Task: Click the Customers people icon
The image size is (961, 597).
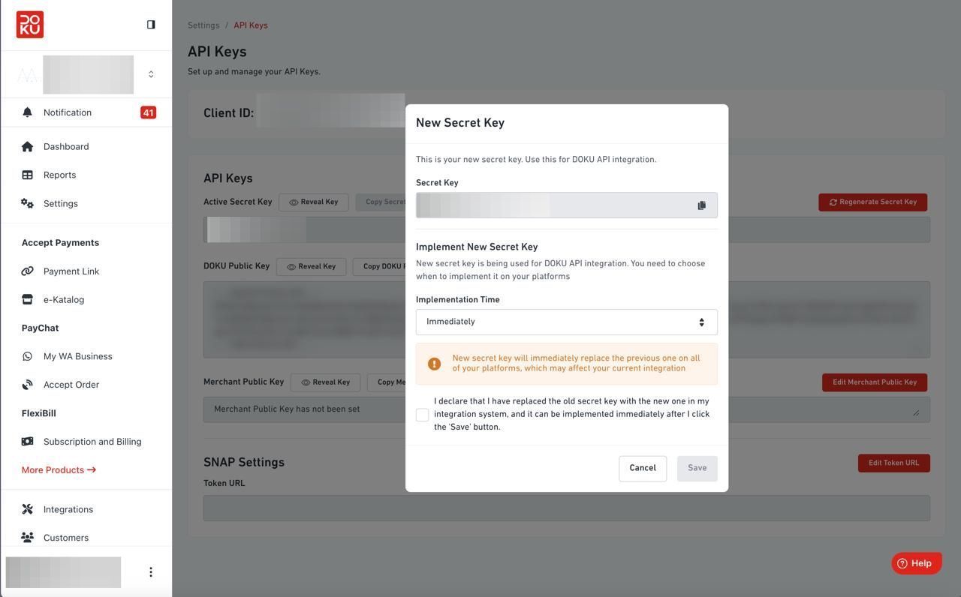Action: 27,538
